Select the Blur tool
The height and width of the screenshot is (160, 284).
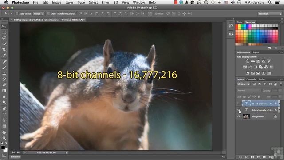tap(4, 96)
